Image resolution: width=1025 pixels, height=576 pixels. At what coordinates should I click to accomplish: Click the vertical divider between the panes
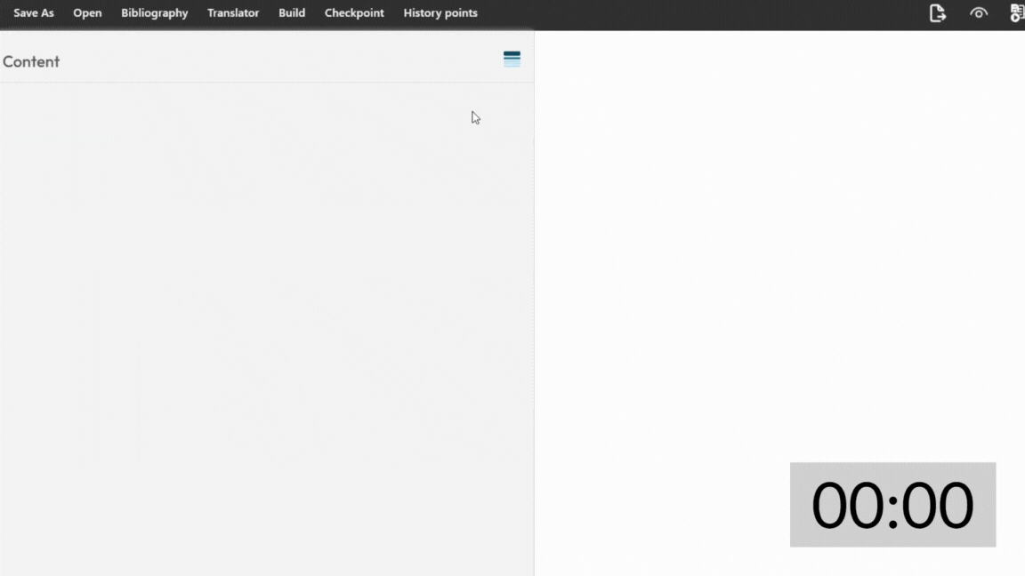(534, 311)
